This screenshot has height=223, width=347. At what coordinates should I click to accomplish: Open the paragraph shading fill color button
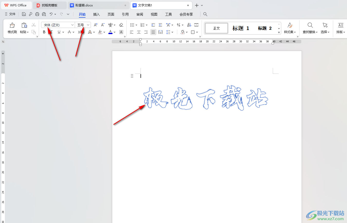[183, 32]
